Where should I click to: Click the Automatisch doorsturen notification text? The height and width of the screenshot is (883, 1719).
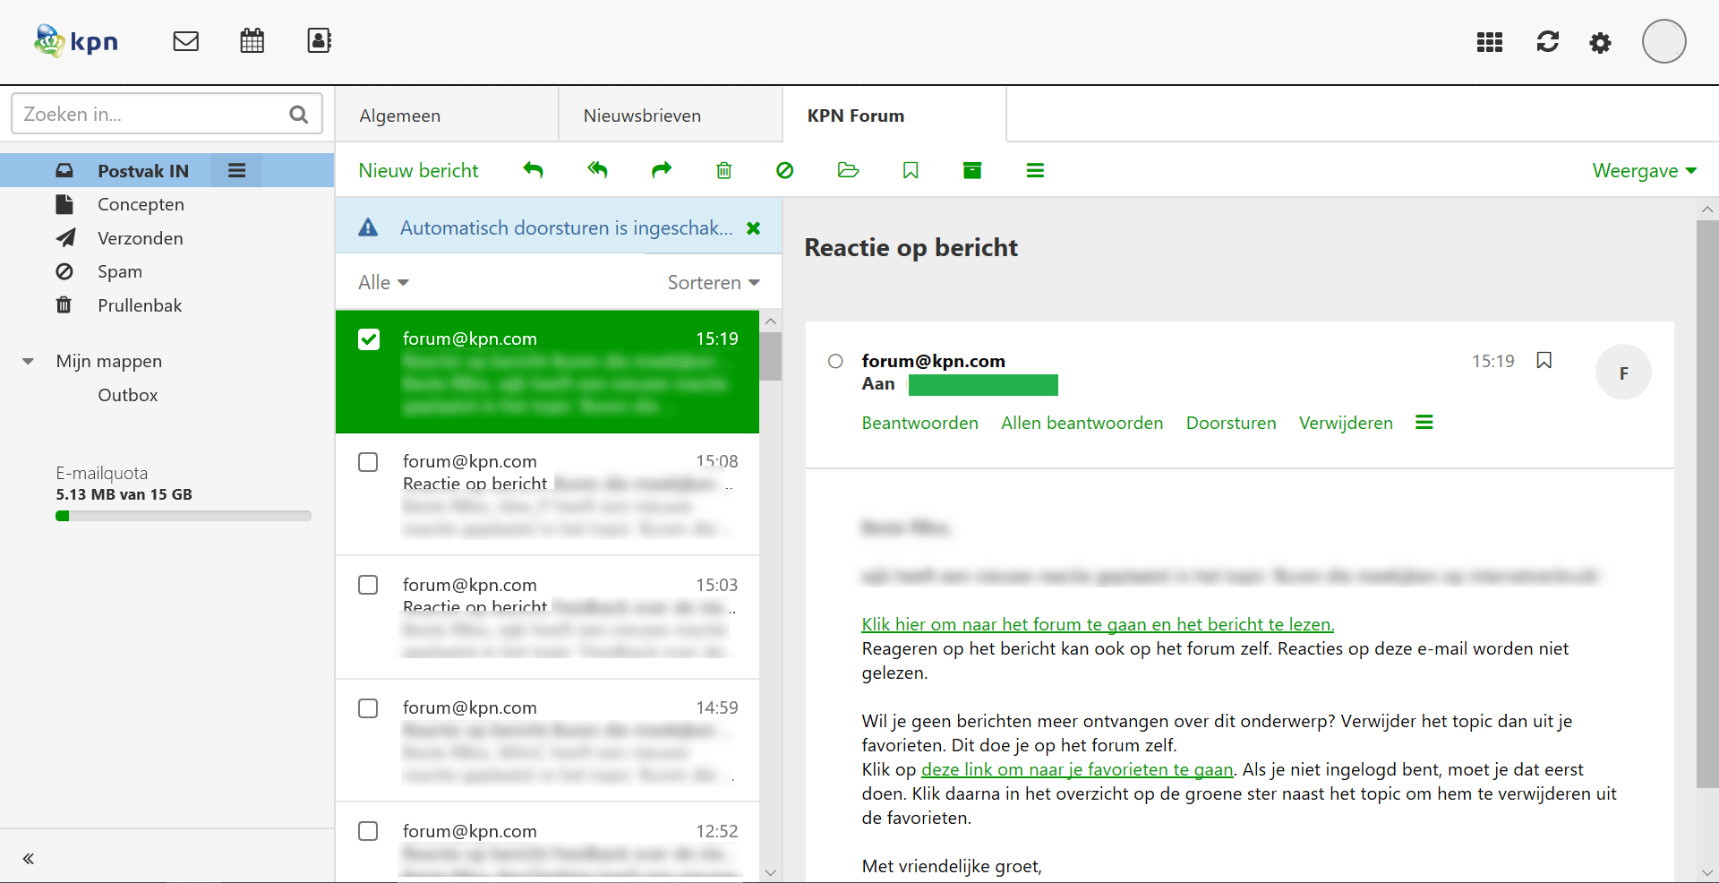566,228
